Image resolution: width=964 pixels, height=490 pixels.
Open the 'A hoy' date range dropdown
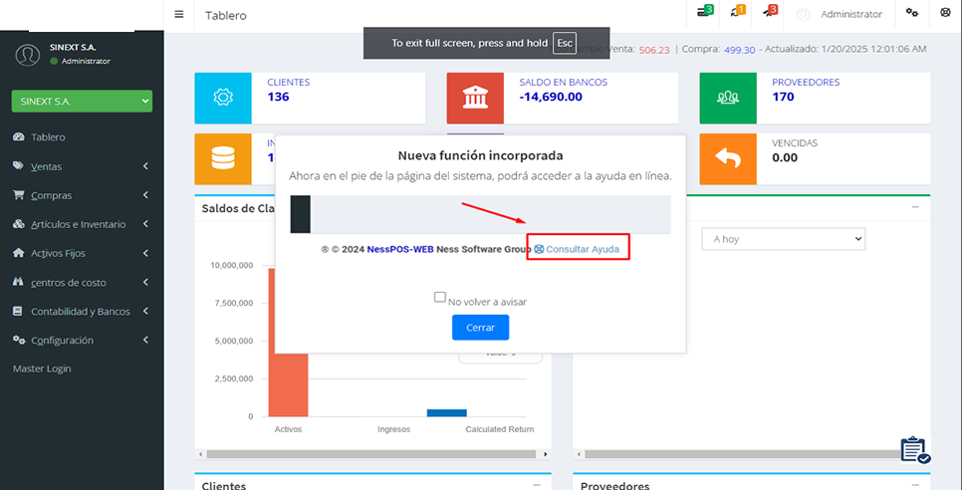[783, 239]
